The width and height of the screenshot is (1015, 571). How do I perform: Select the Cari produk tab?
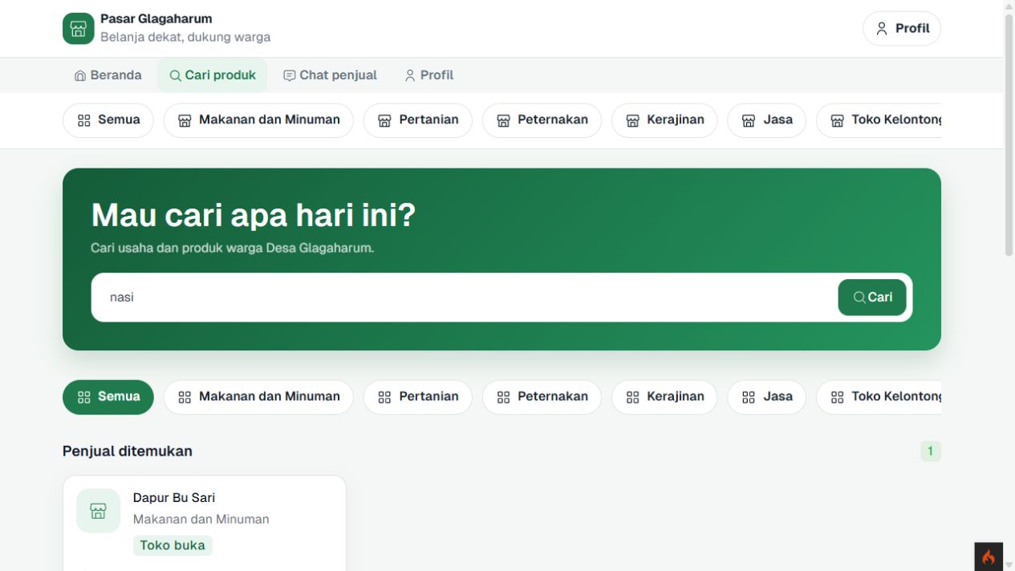coord(212,75)
